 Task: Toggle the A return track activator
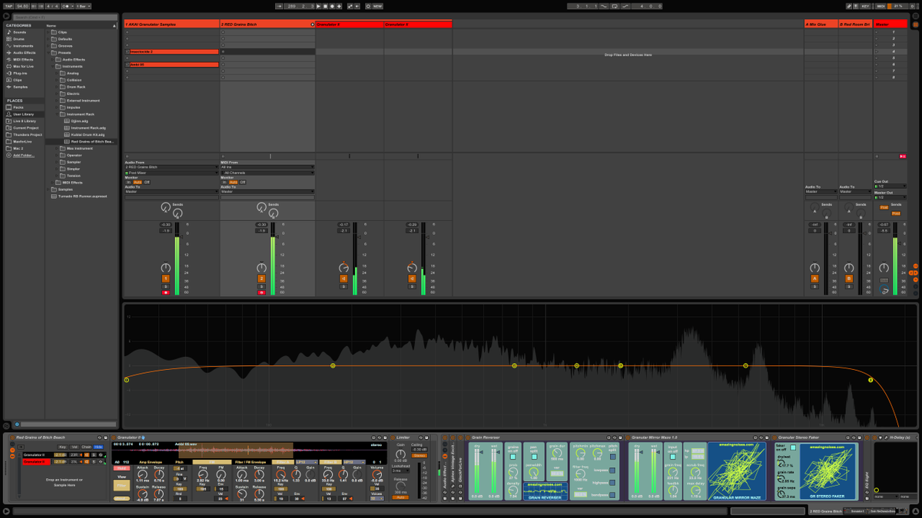point(815,279)
